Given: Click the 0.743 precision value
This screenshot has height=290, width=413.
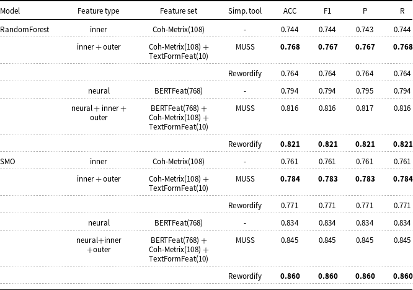Looking at the screenshot, I should (365, 30).
